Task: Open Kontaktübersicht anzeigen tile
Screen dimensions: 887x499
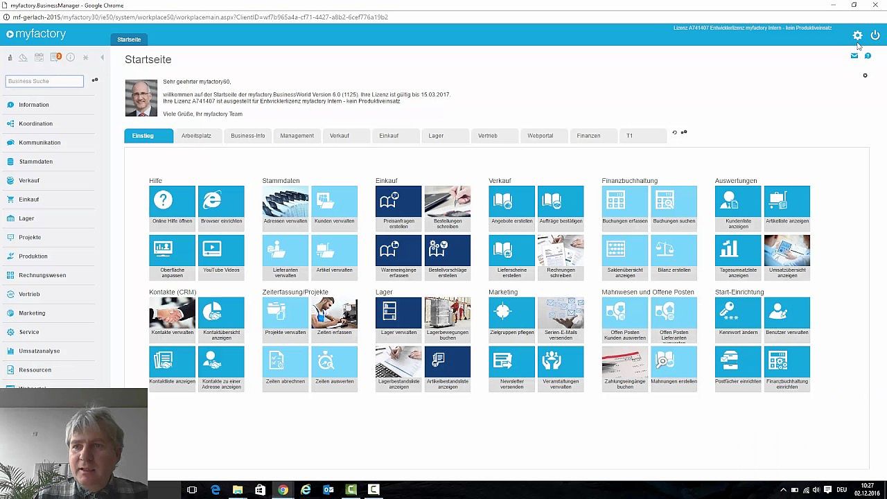Action: point(221,319)
